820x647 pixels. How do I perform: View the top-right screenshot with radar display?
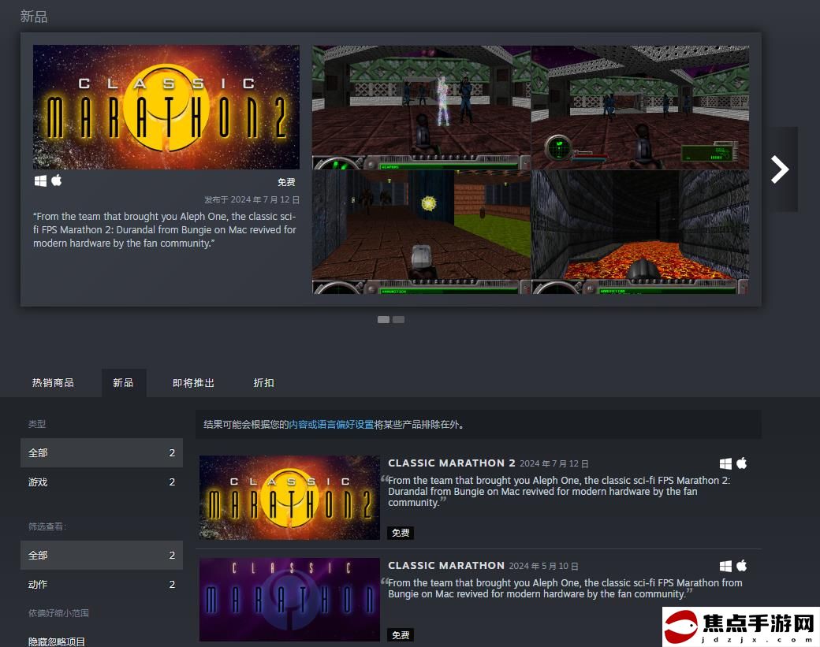click(x=640, y=108)
